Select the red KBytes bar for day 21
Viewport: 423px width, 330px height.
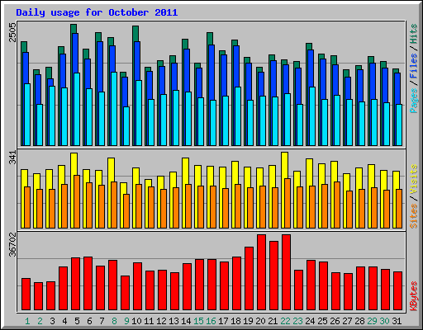click(x=273, y=276)
